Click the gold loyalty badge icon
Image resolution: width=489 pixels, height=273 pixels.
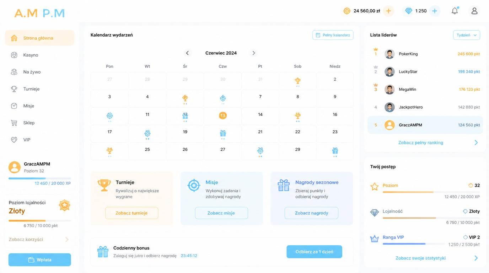point(64,205)
